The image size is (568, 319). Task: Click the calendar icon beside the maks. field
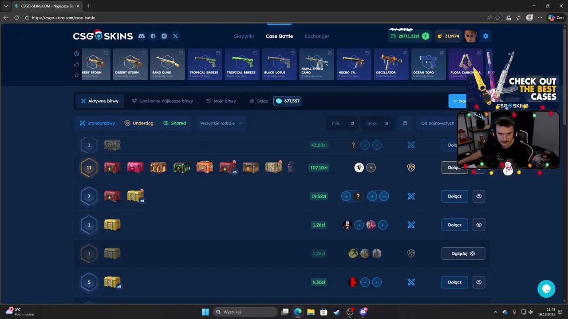tap(405, 123)
